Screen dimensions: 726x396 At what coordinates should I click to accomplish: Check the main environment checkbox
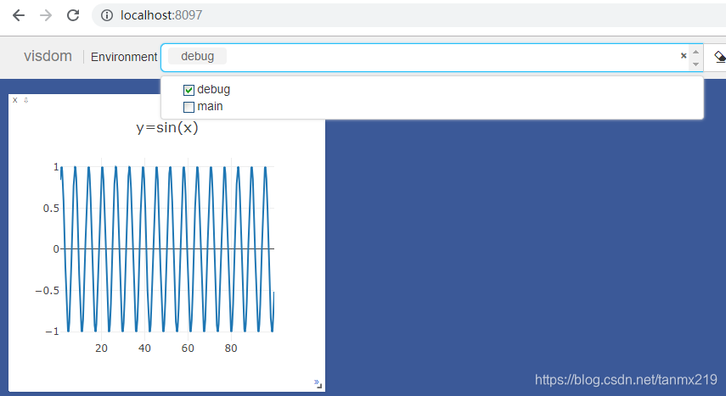tap(189, 107)
